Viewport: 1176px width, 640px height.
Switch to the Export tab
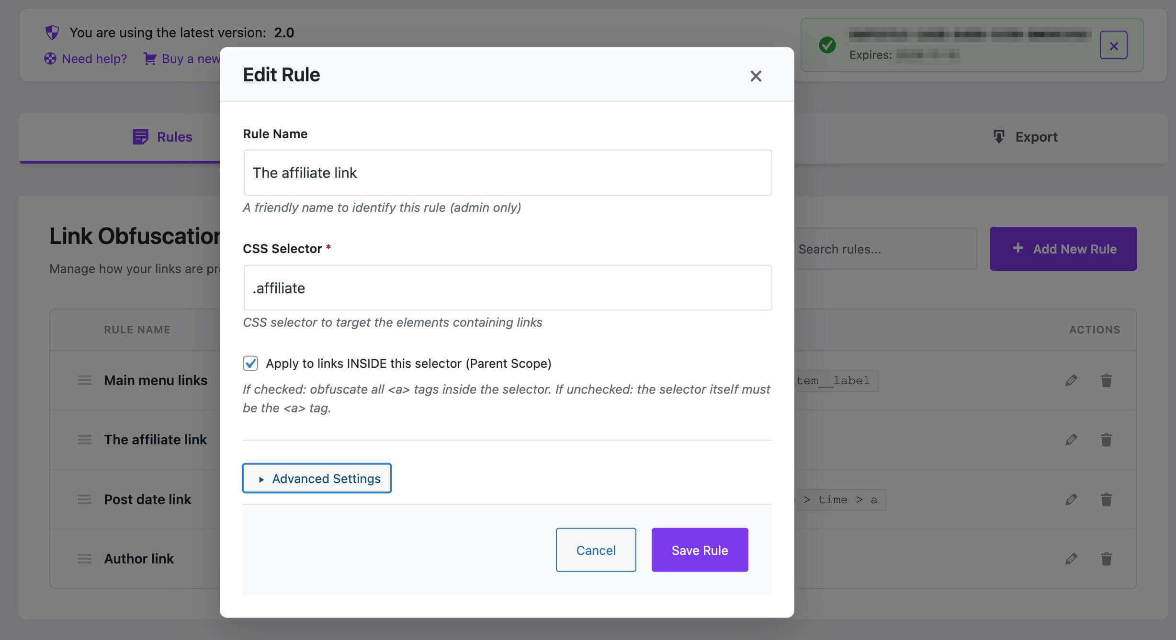[x=1025, y=137]
